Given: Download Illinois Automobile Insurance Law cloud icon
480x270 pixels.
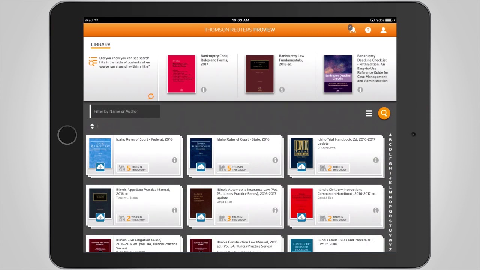Looking at the screenshot, I should click(201, 217).
